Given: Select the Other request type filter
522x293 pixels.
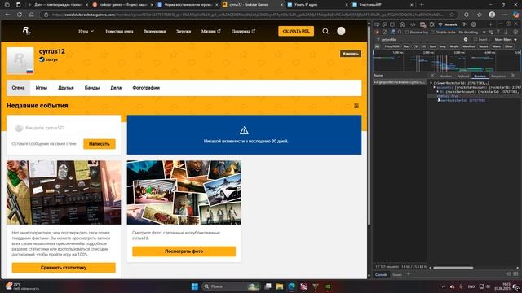Looking at the screenshot, I should click(x=508, y=46).
